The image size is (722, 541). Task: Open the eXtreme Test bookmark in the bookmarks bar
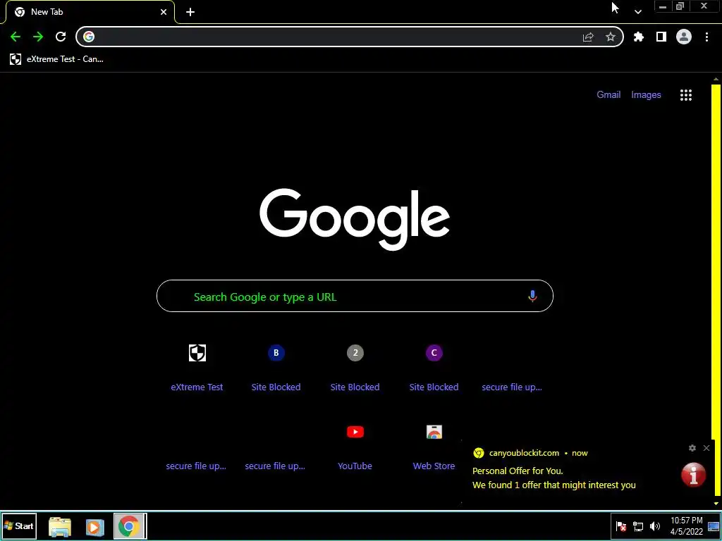56,59
